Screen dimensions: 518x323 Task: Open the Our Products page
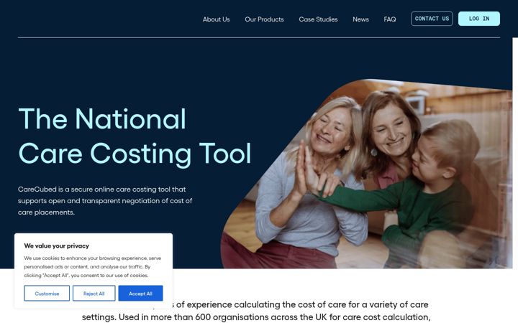[x=264, y=19]
